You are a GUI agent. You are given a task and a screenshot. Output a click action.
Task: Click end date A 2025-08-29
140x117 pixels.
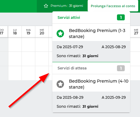pos(114,47)
